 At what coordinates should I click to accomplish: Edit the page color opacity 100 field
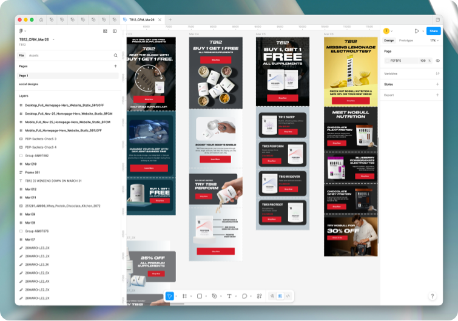(x=423, y=61)
